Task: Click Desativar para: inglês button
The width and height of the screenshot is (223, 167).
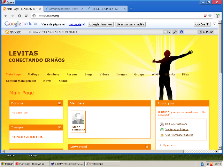Action: pyautogui.click(x=130, y=24)
